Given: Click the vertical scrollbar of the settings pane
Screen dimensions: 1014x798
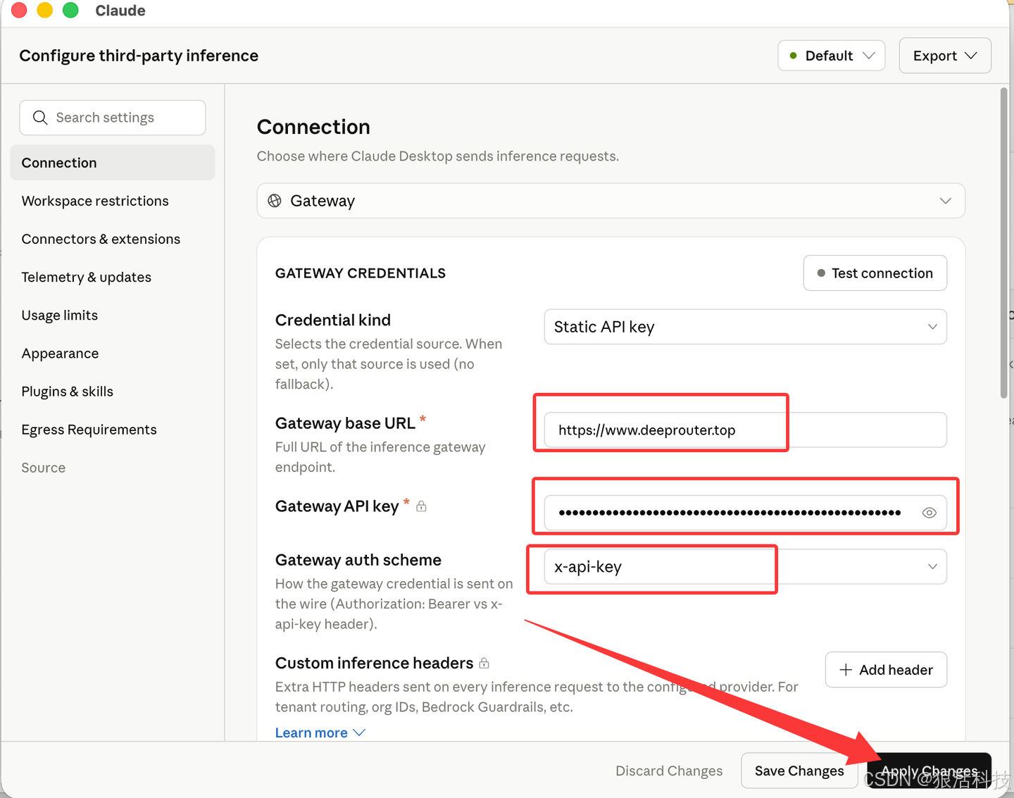Looking at the screenshot, I should (1004, 243).
